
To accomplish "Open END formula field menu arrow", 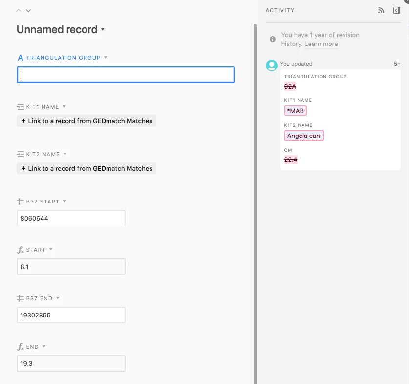I will pyautogui.click(x=44, y=346).
